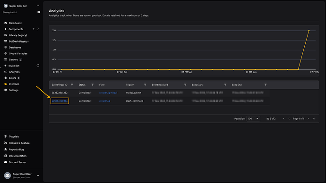Click the add component plus icon
This screenshot has height=183, width=326.
click(34, 29)
